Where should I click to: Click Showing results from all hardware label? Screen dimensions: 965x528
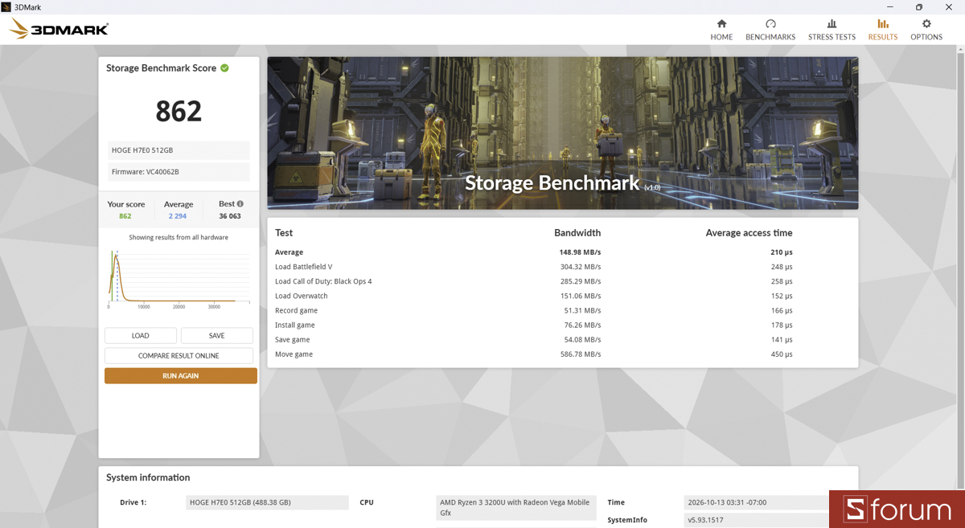179,238
